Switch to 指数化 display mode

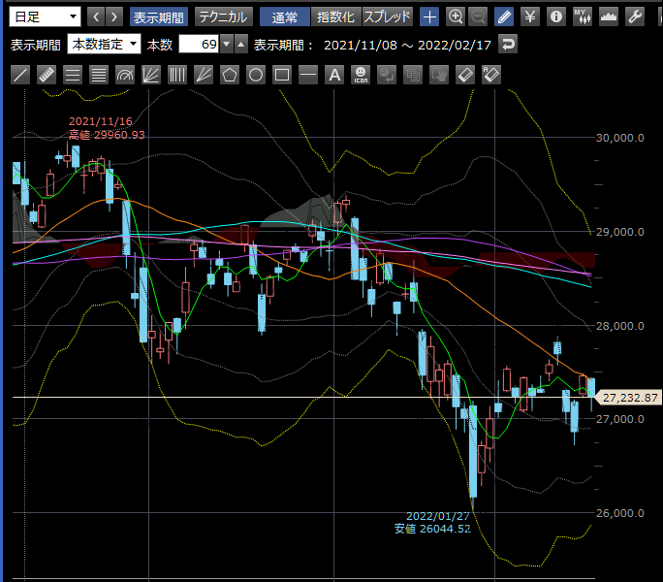click(336, 16)
